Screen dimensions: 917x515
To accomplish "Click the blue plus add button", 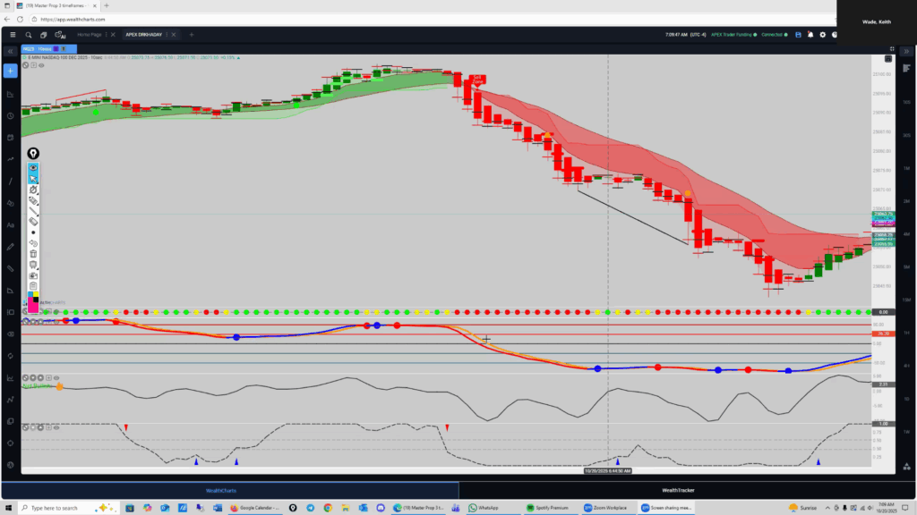I will (x=10, y=70).
